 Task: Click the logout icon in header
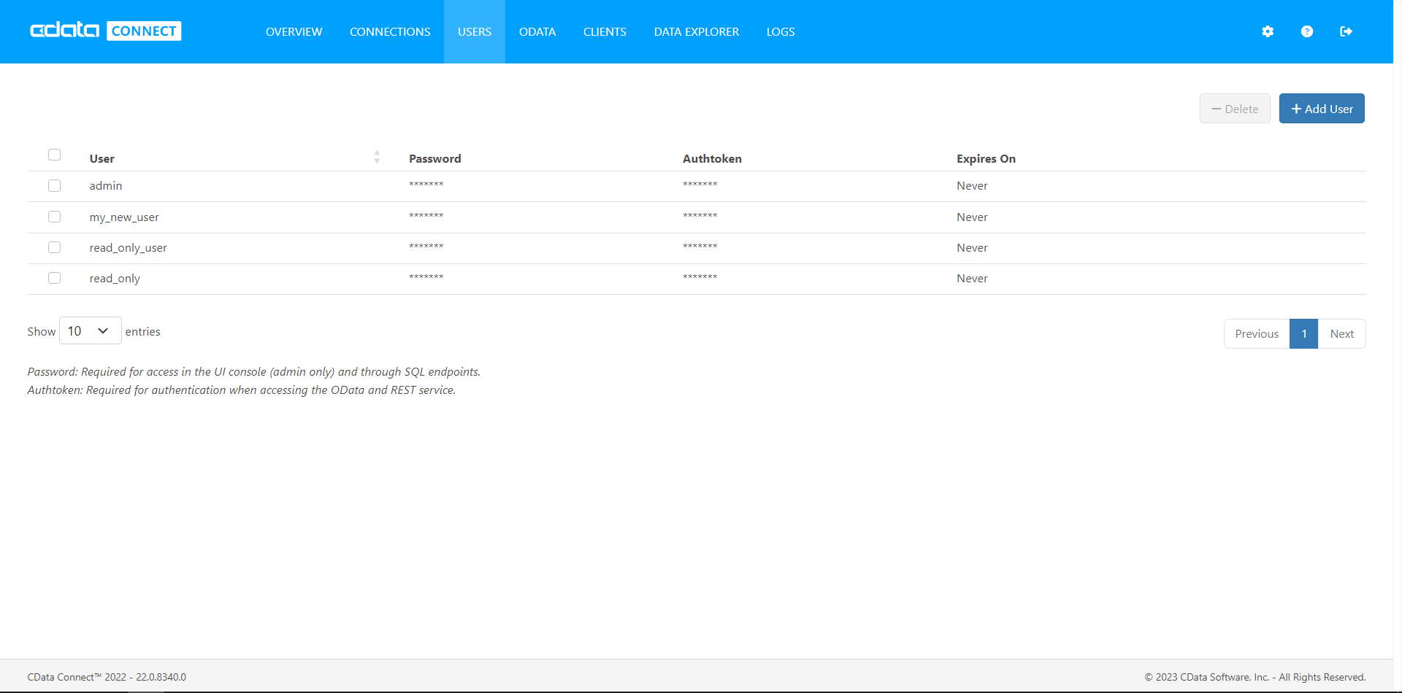point(1346,31)
